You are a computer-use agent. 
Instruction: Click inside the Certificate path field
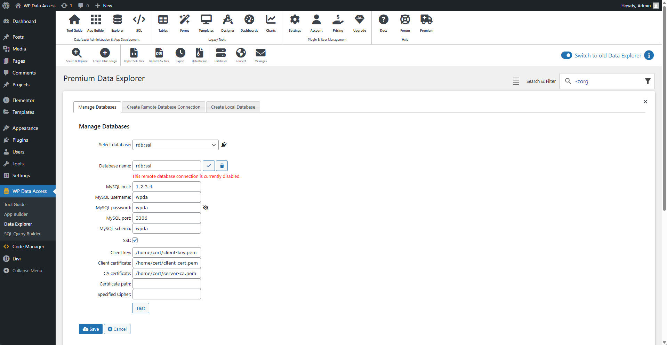pos(166,284)
